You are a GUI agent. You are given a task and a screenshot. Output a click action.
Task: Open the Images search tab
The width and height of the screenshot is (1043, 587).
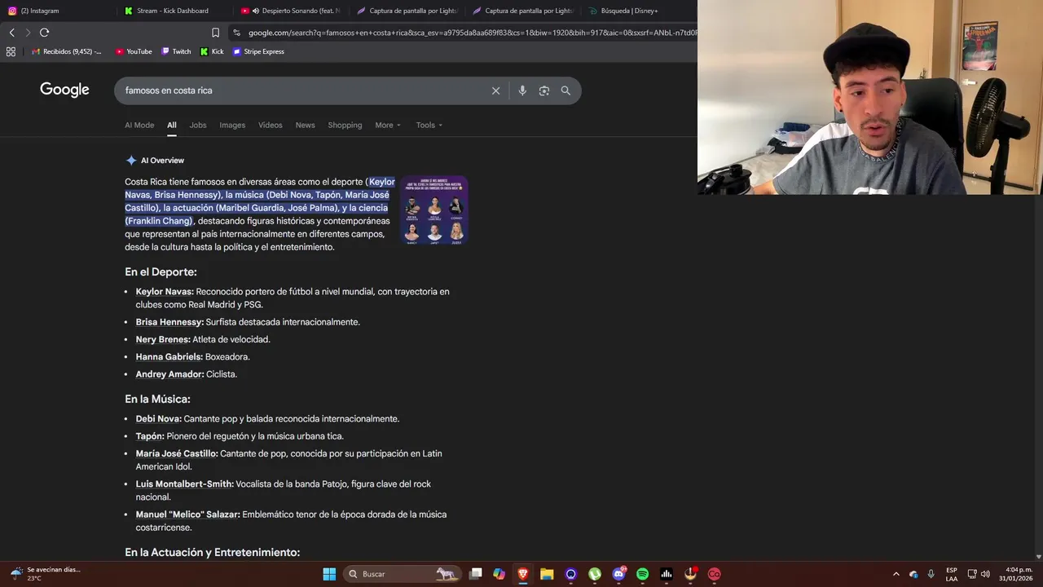232,125
